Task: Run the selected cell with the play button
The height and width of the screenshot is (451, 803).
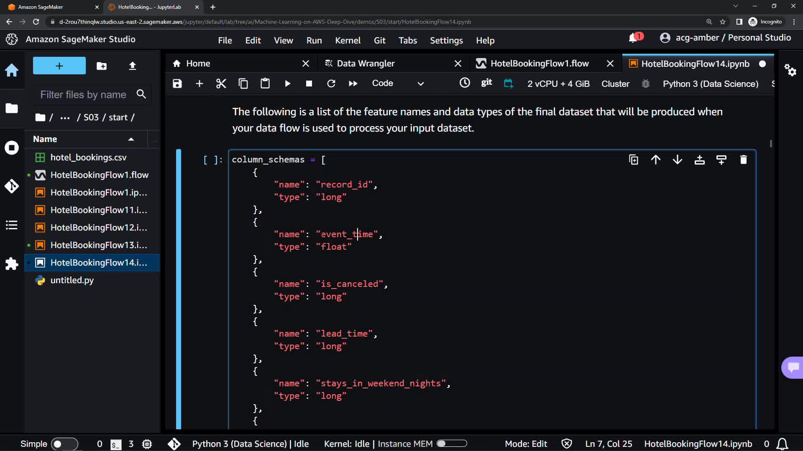Action: [x=287, y=84]
